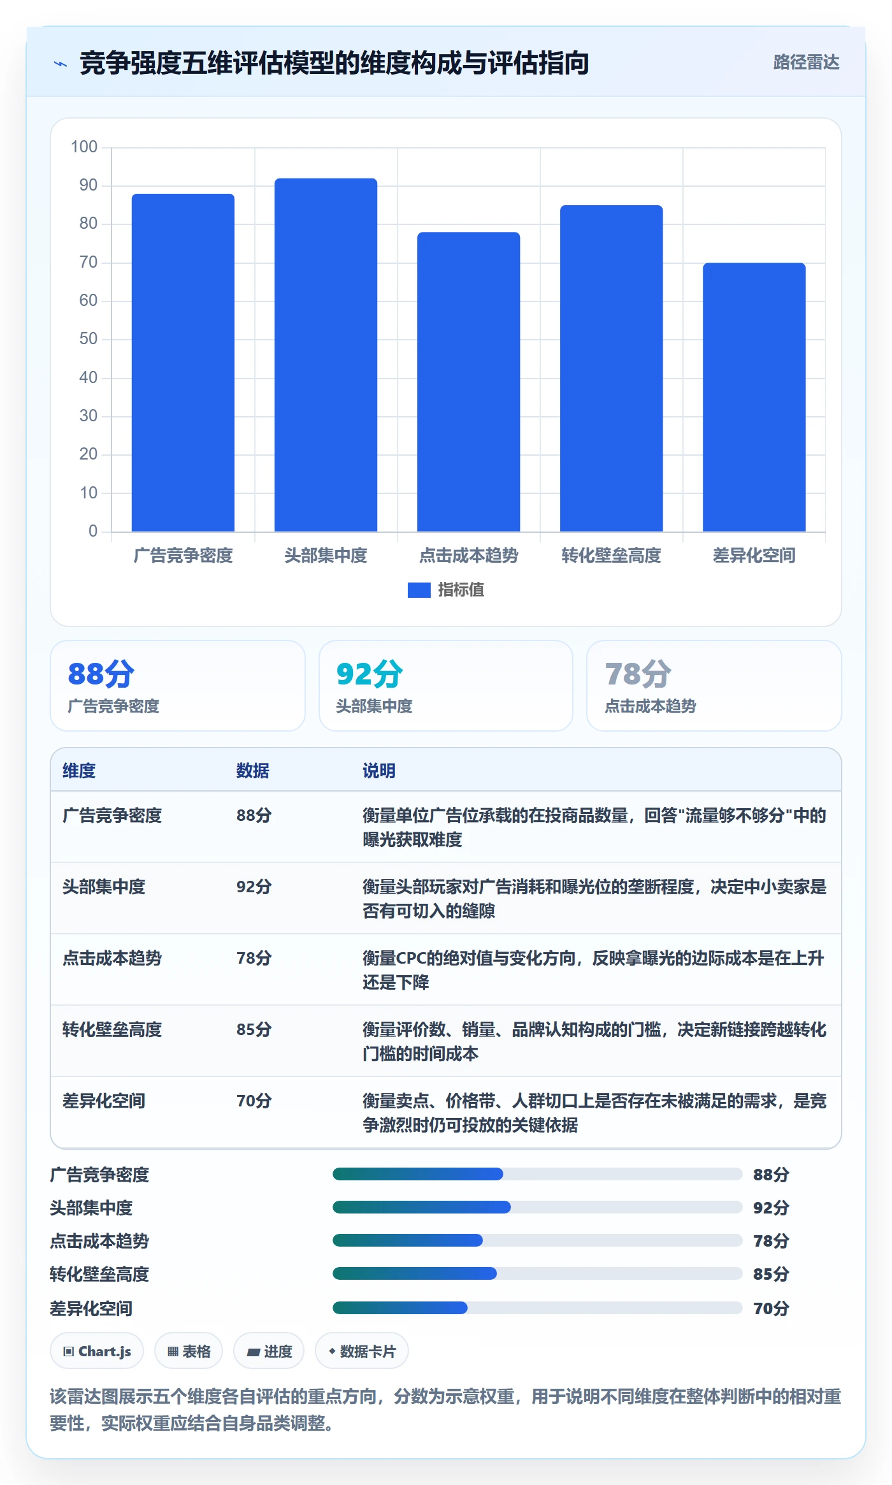Click the 广告竞争密度 progress row label
892x1485 pixels.
coord(99,1175)
